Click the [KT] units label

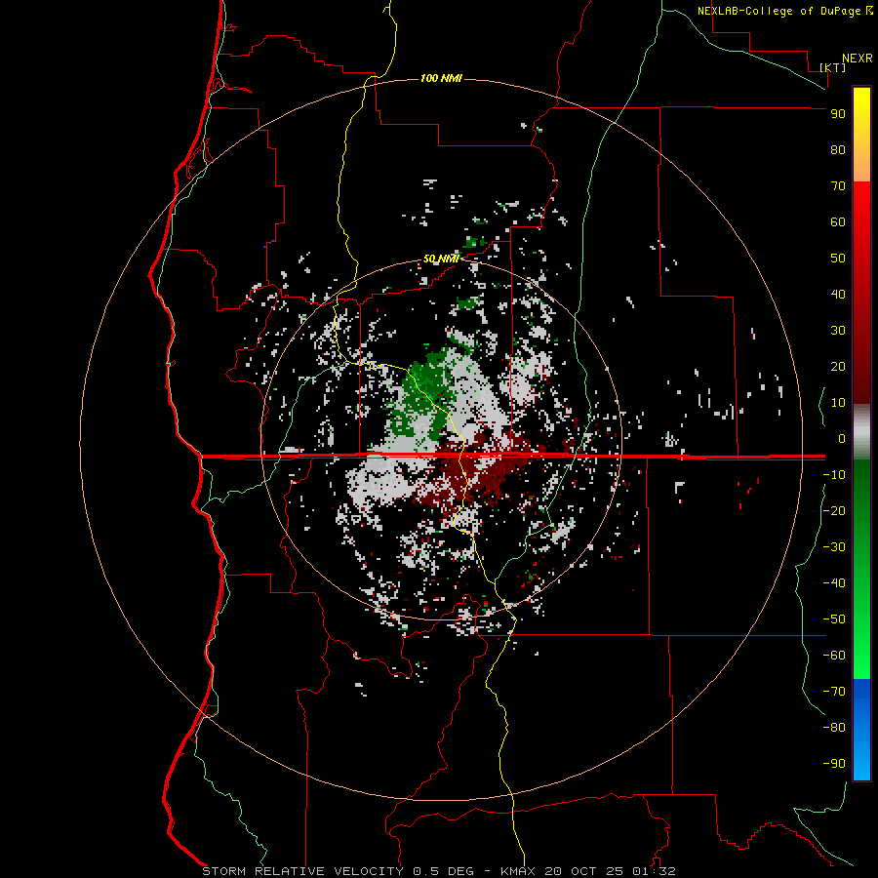point(833,67)
